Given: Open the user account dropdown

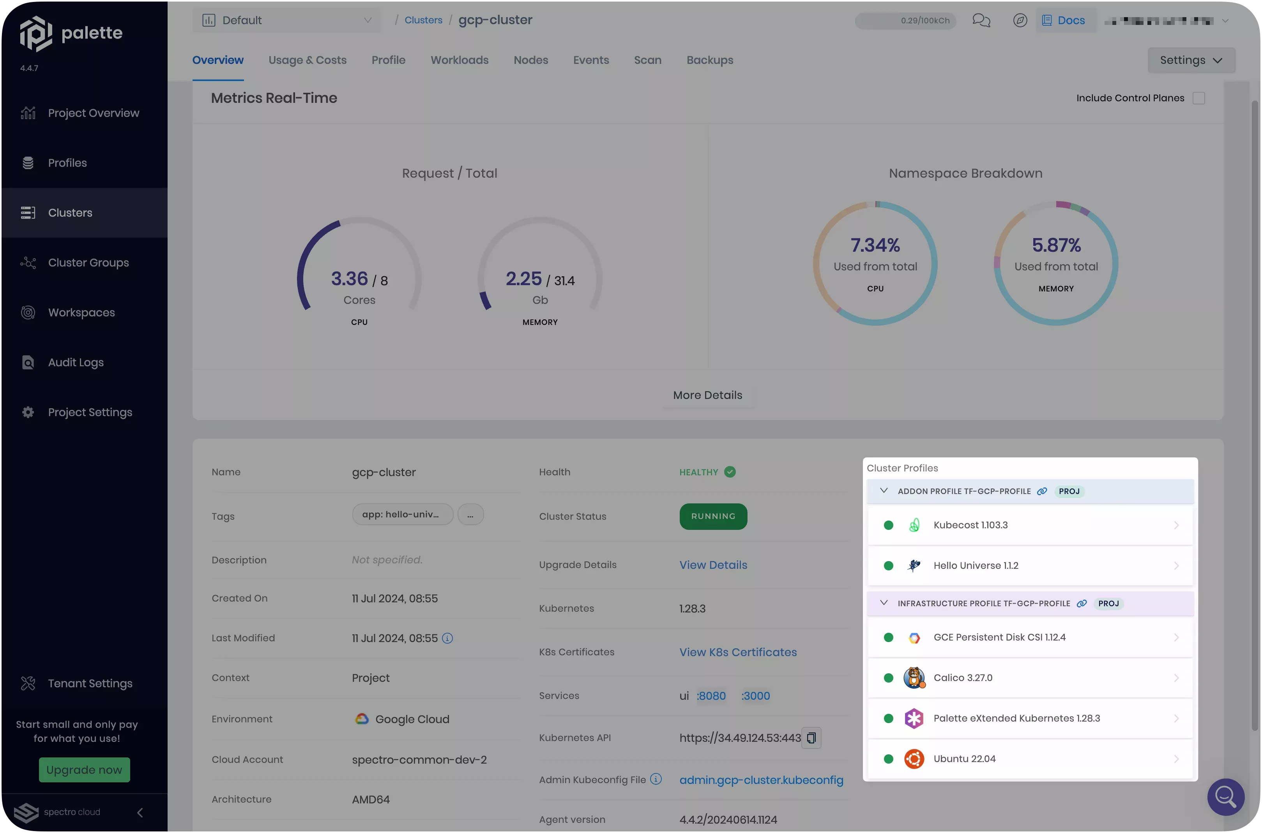Looking at the screenshot, I should pyautogui.click(x=1167, y=21).
